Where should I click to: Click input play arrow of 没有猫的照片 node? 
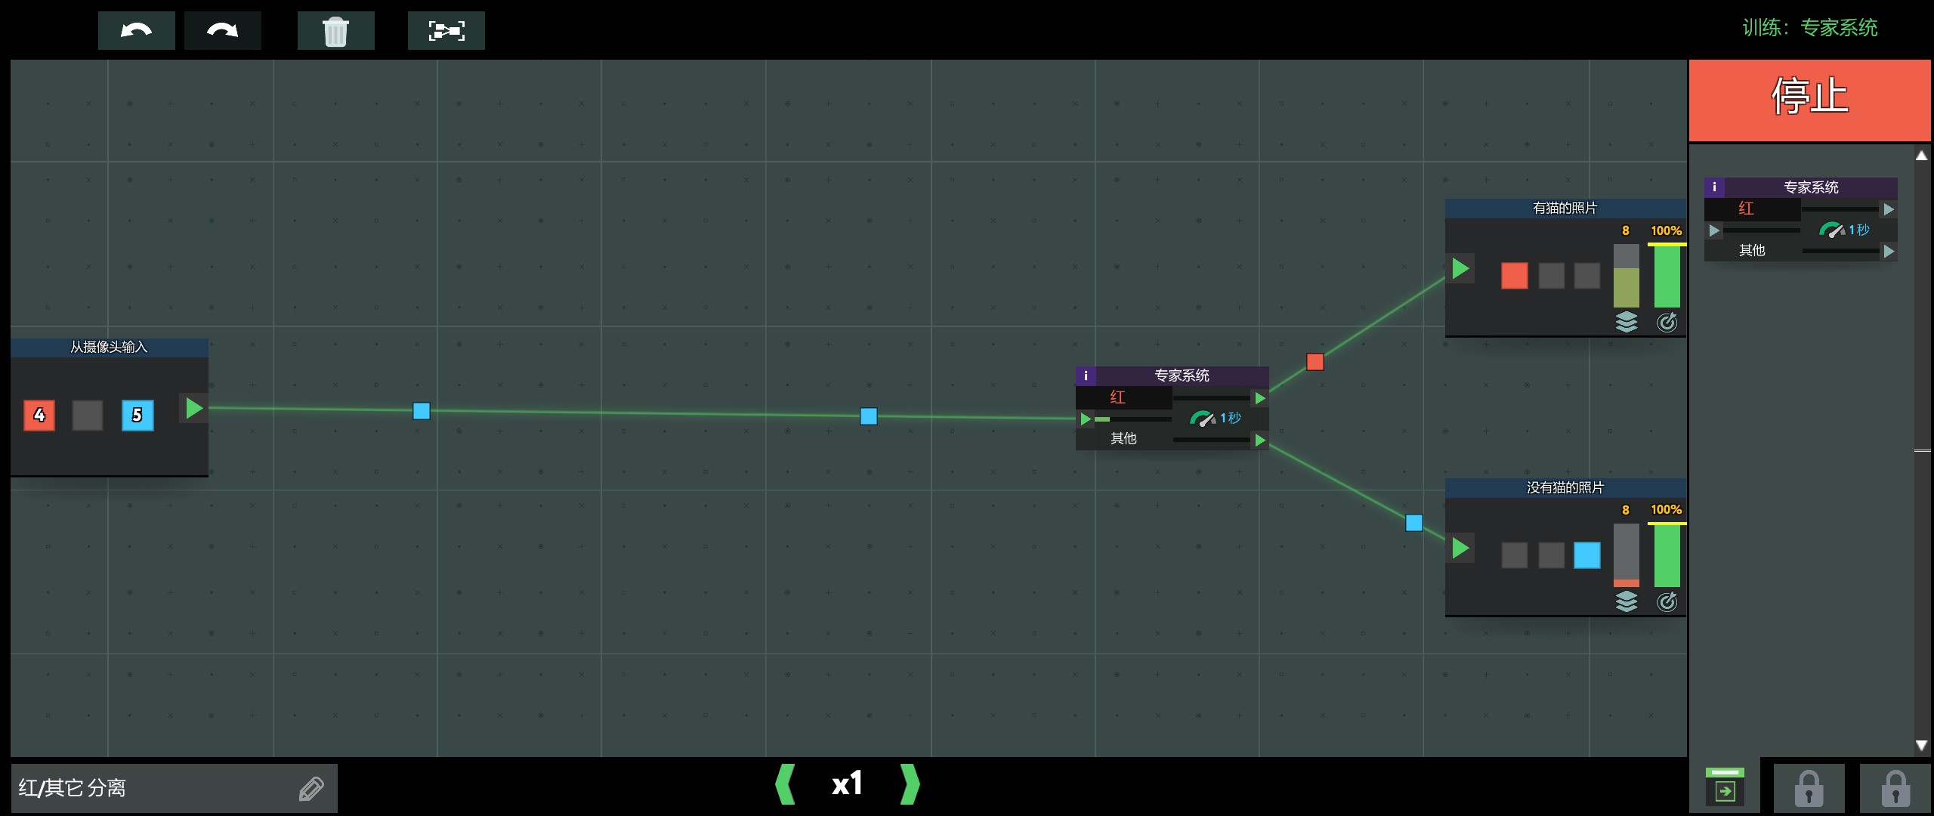click(1460, 548)
